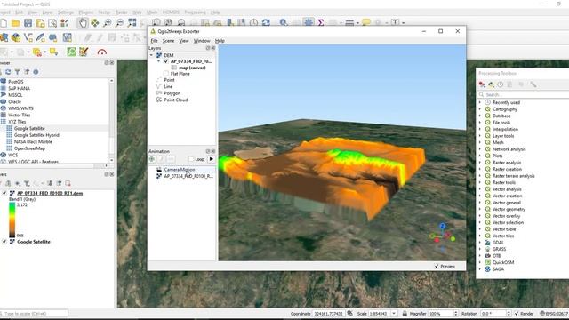This screenshot has height=320, width=569.
Task: Click the green plugin icon in third toolbar row
Action: point(71,52)
